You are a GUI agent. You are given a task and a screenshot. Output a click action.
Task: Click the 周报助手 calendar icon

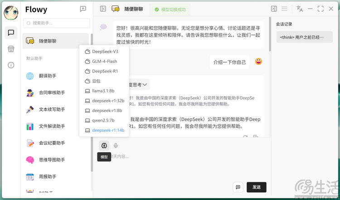coord(30,177)
